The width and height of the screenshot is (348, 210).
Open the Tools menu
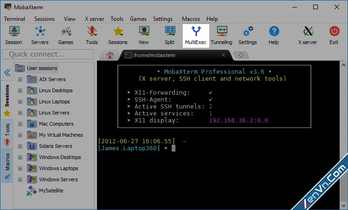click(x=117, y=19)
